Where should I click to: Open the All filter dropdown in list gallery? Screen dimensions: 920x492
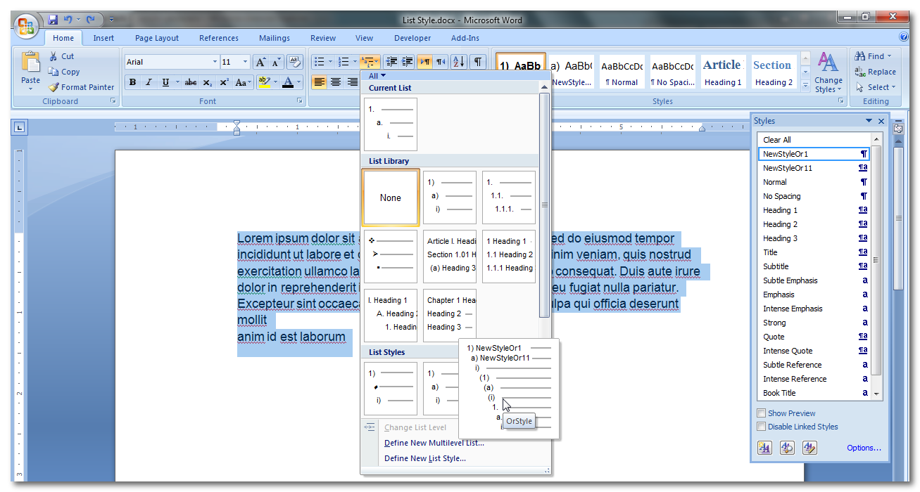coord(377,76)
